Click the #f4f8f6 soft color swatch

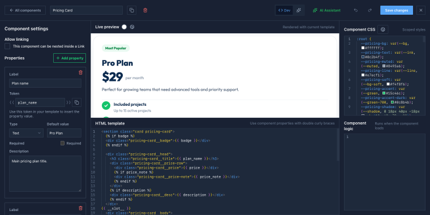pos(388,84)
